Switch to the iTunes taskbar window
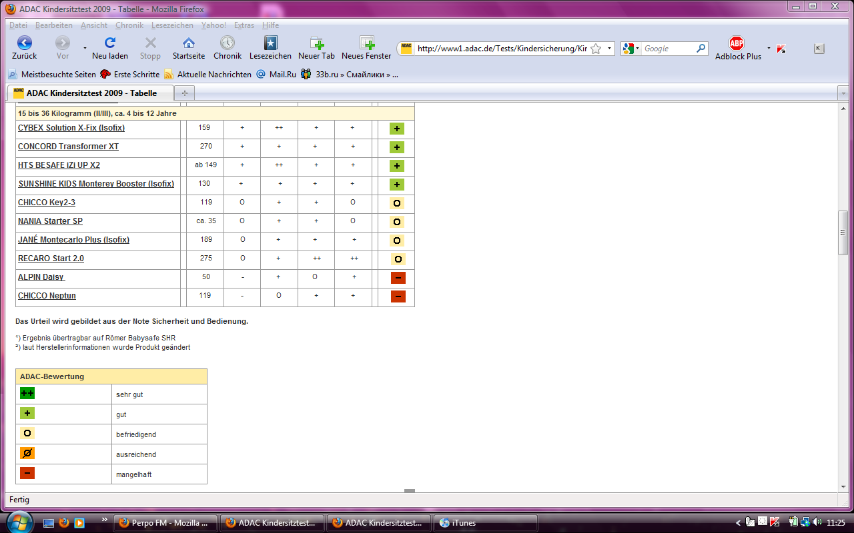The image size is (854, 533). pyautogui.click(x=486, y=523)
